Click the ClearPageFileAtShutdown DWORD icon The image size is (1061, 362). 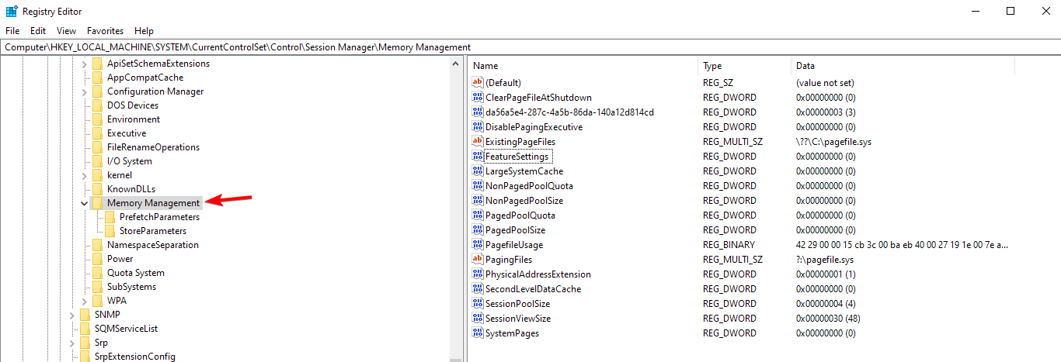point(478,98)
